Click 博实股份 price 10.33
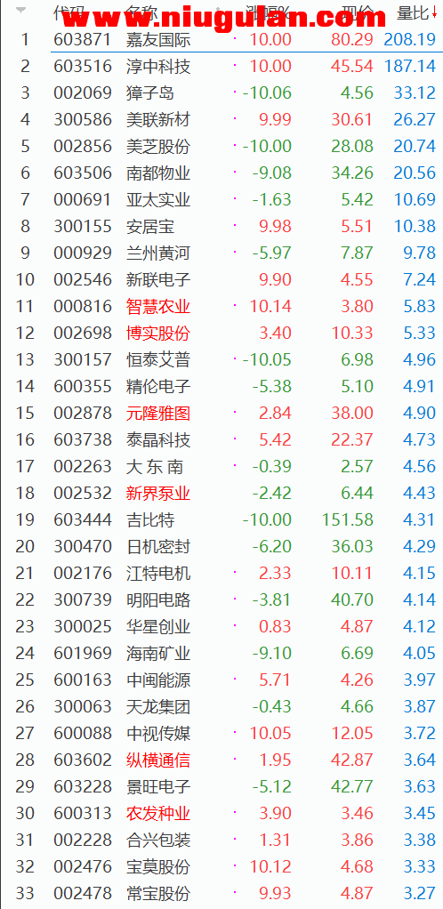 pos(352,334)
